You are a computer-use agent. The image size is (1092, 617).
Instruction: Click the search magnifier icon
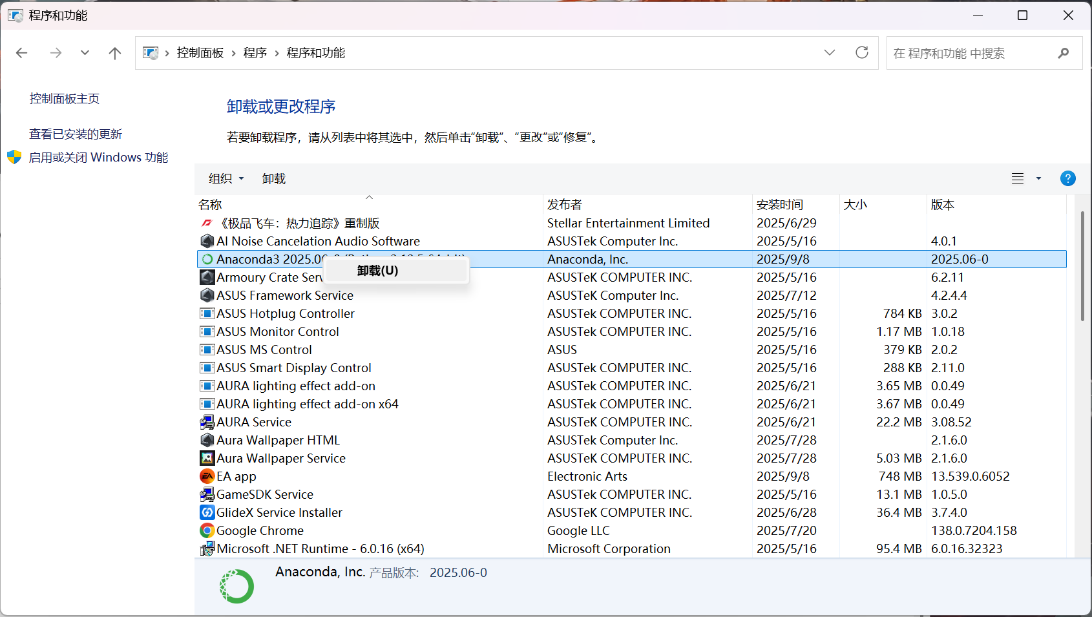pyautogui.click(x=1063, y=53)
